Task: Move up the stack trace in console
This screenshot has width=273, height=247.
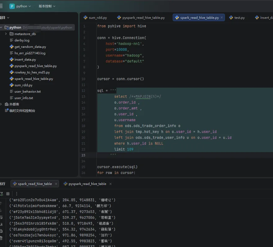Action: click(x=1, y=203)
